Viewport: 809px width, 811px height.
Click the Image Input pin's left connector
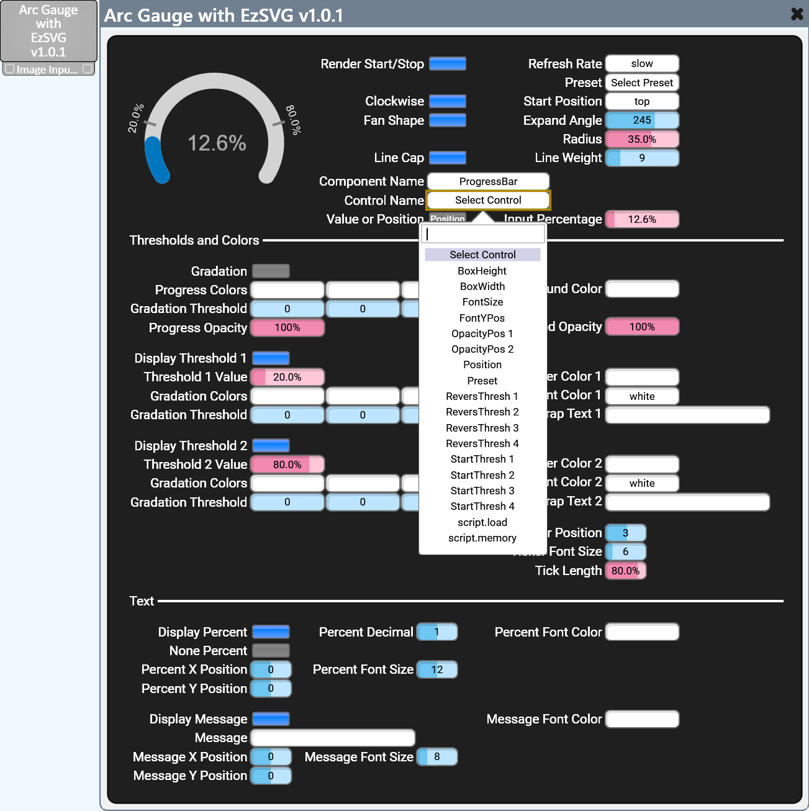pyautogui.click(x=9, y=69)
